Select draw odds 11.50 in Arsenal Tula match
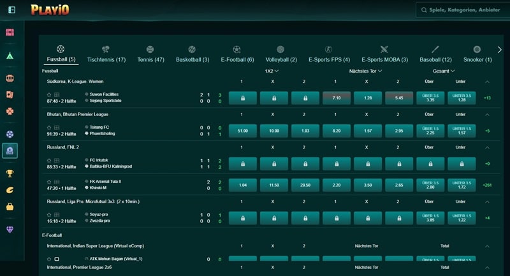This screenshot has width=510, height=276. coord(274,185)
